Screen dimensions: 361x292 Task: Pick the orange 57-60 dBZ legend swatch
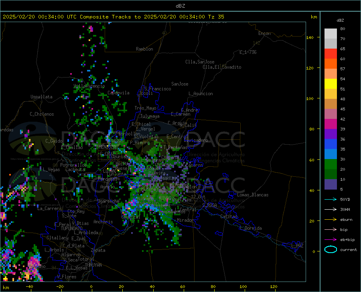331,64
